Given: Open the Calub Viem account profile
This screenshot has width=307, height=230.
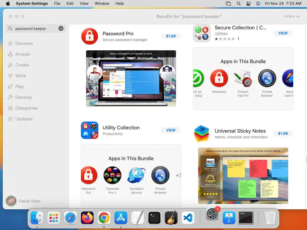Looking at the screenshot, I should click(23, 201).
